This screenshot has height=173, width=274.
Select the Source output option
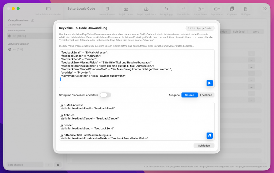(x=189, y=95)
